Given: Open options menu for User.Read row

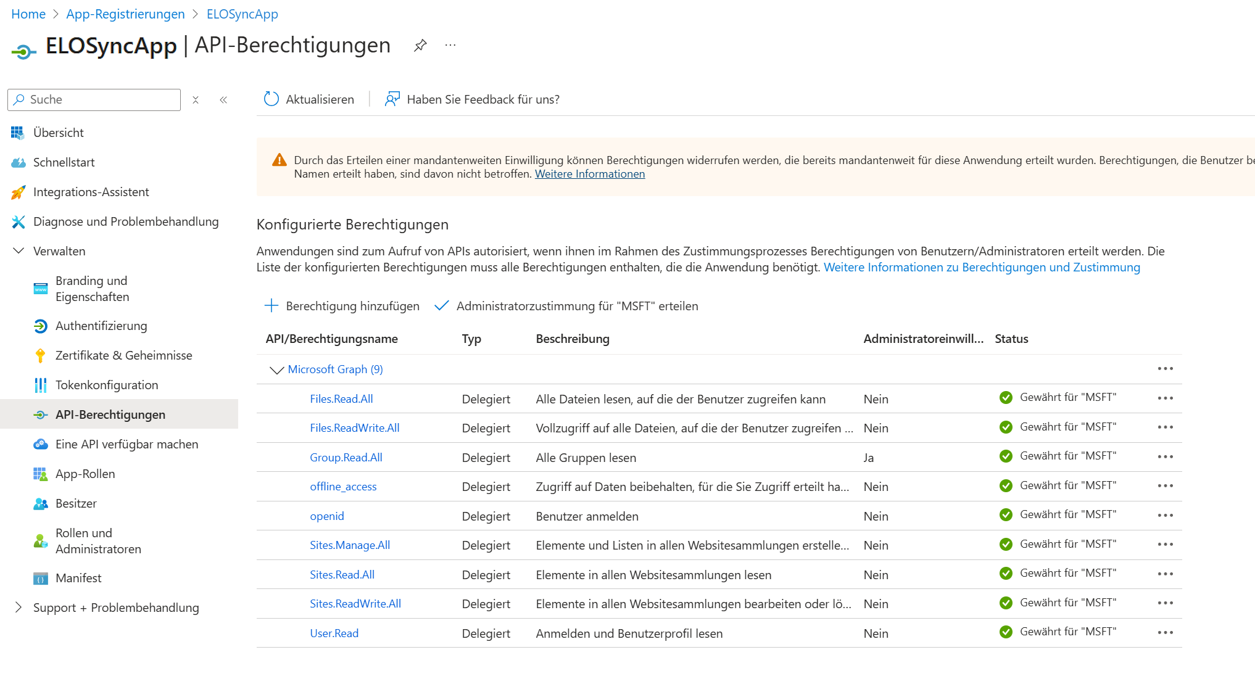Looking at the screenshot, I should (1165, 633).
